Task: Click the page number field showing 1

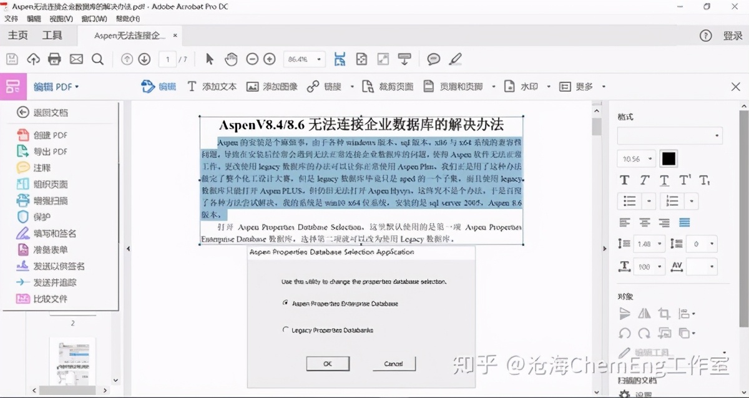Action: tap(167, 59)
